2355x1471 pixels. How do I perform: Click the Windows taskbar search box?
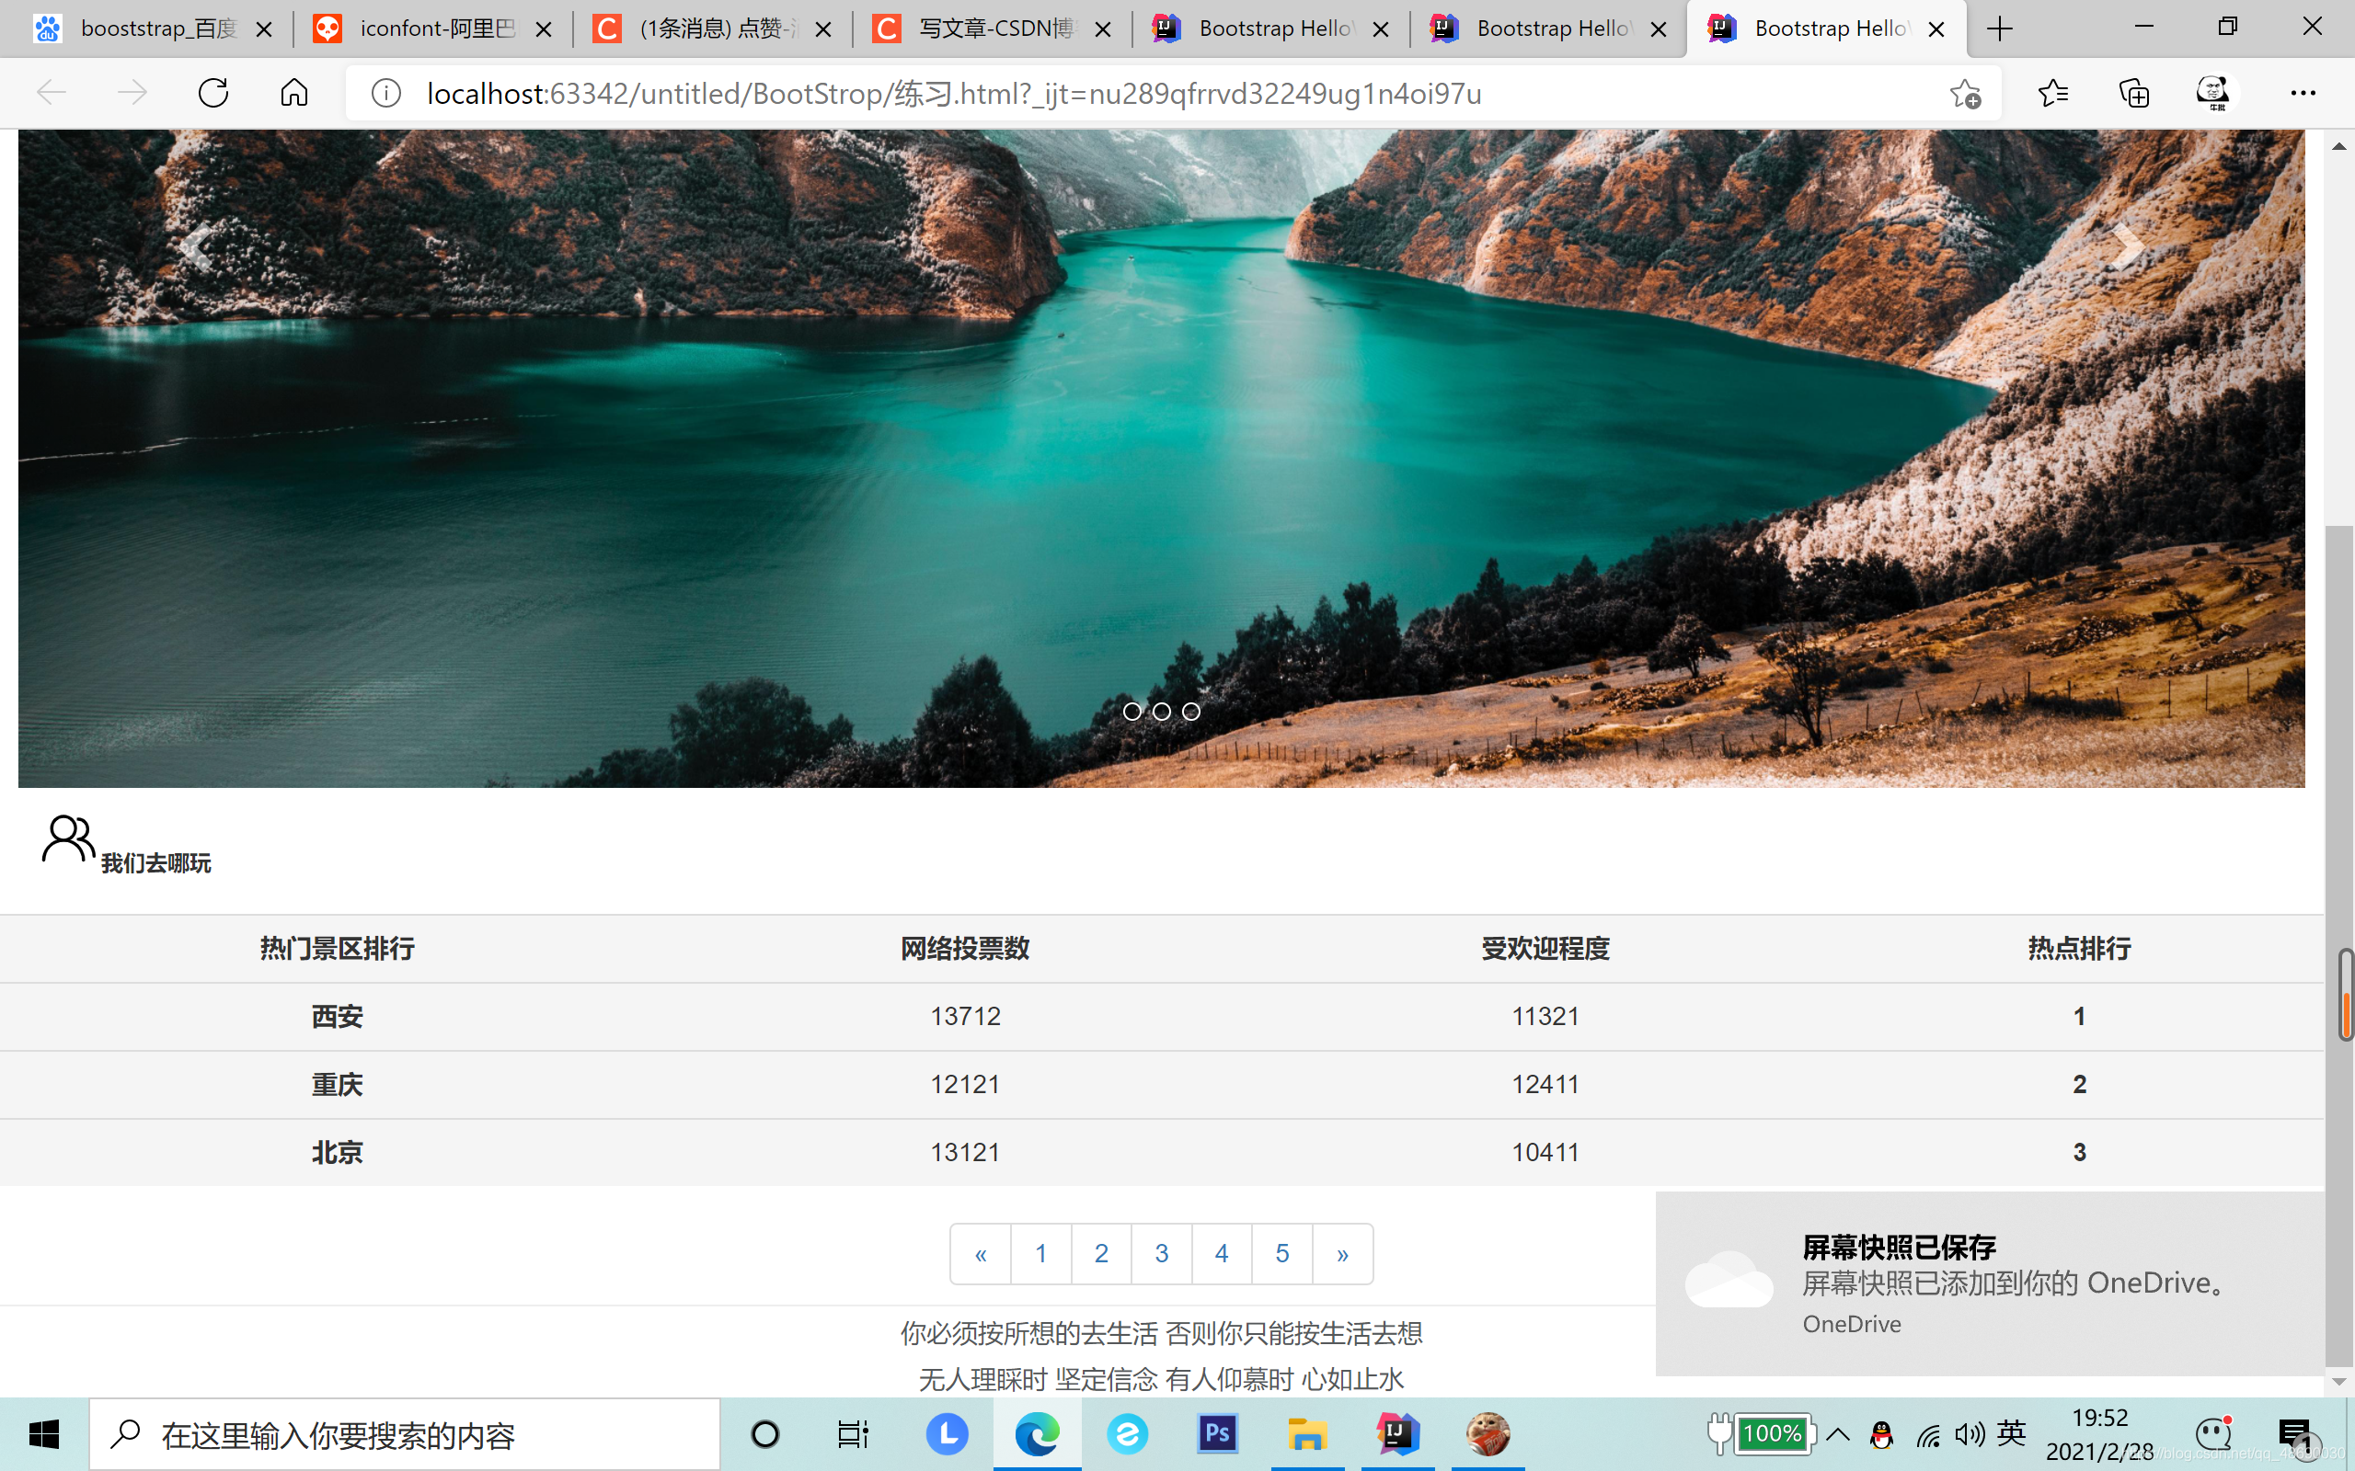(405, 1434)
